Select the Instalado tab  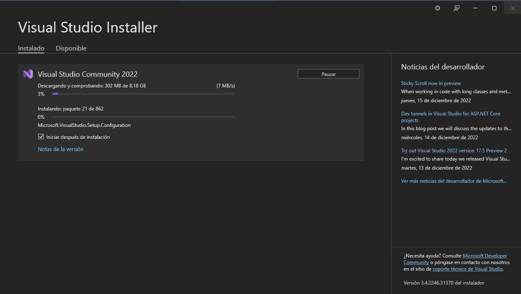(x=31, y=48)
